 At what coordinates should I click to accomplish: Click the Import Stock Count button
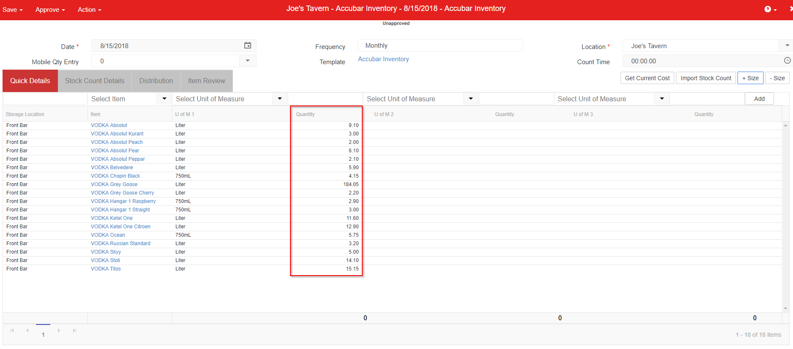coord(706,78)
